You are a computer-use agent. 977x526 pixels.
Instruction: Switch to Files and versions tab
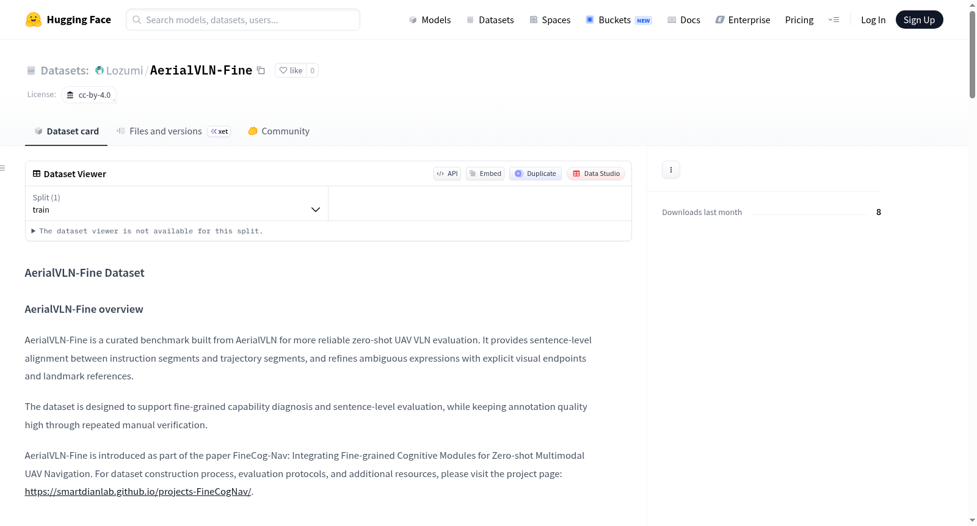(x=173, y=131)
